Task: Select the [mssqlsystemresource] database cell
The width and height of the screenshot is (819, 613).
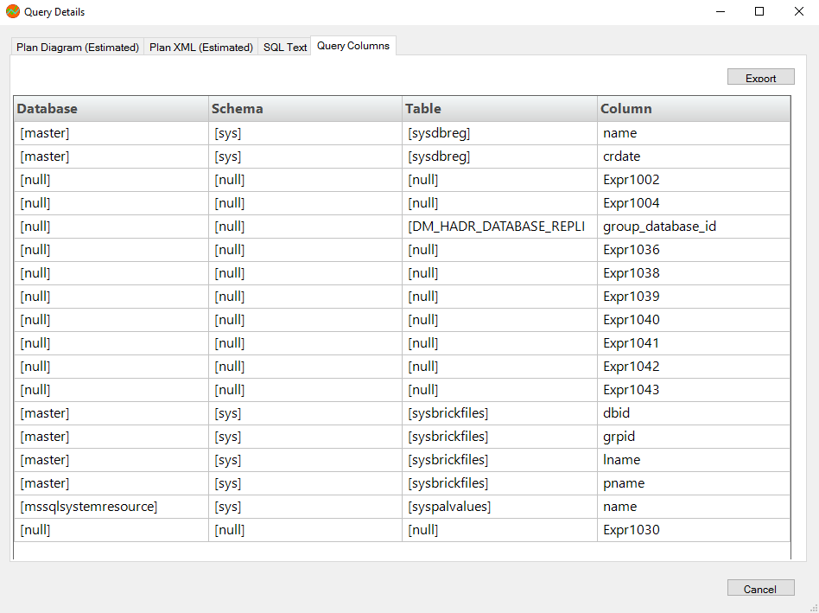Action: tap(111, 507)
